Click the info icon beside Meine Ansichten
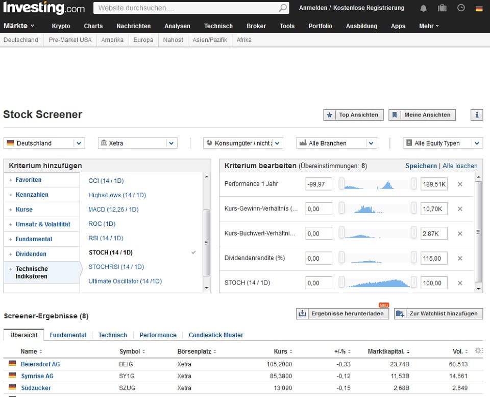490x397 pixels. click(x=477, y=115)
